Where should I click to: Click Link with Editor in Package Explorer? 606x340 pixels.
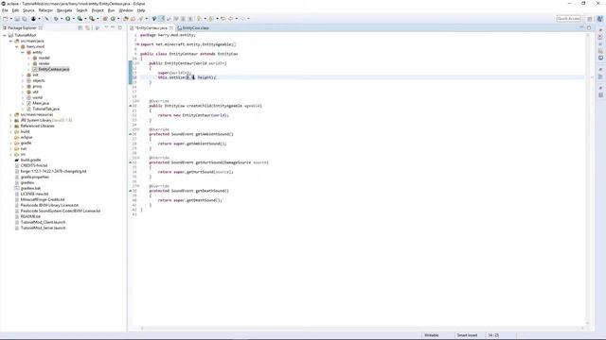pyautogui.click(x=87, y=27)
